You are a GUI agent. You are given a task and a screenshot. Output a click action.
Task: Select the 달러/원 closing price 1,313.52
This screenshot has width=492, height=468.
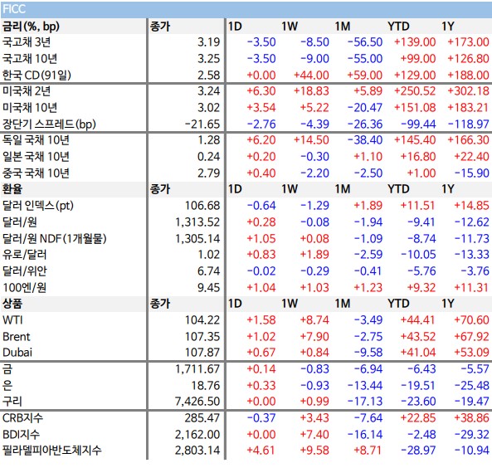(197, 222)
